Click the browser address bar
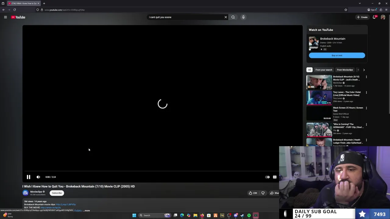The width and height of the screenshot is (390, 219). 192,10
